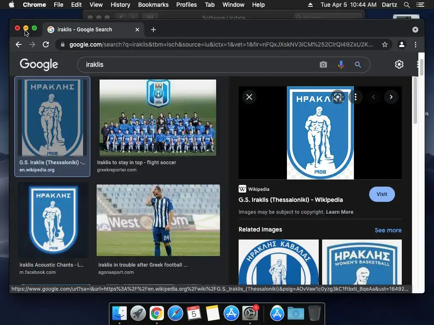Click the page's main vertical scrollbar
The image size is (434, 325).
pyautogui.click(x=422, y=67)
